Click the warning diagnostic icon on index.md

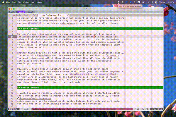[x=58, y=15]
